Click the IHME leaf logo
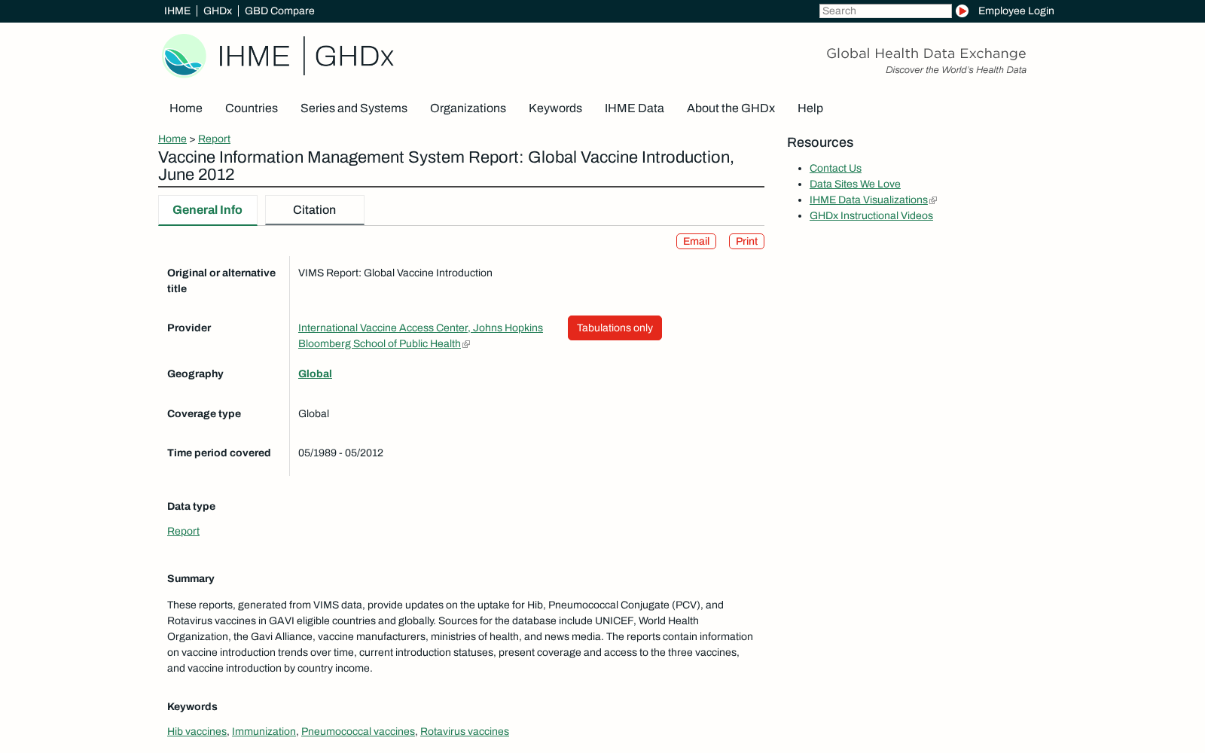This screenshot has height=753, width=1205. point(185,56)
